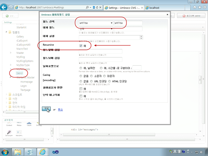The image size is (208, 156).
Task: Expand the 스크립트 folder node
Action: tap(6, 94)
